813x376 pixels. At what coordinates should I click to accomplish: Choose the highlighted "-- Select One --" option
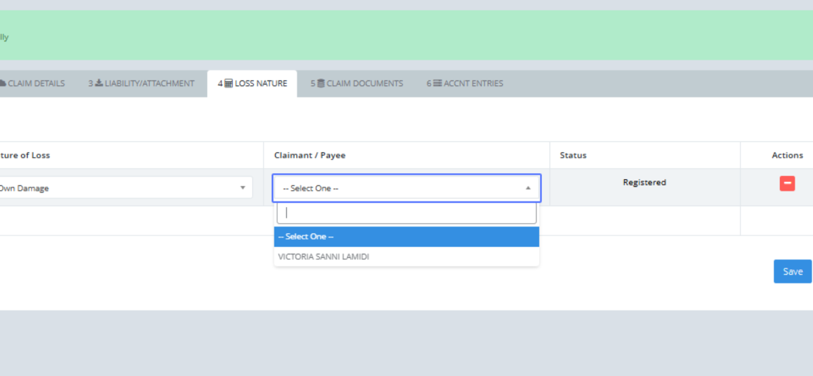406,237
